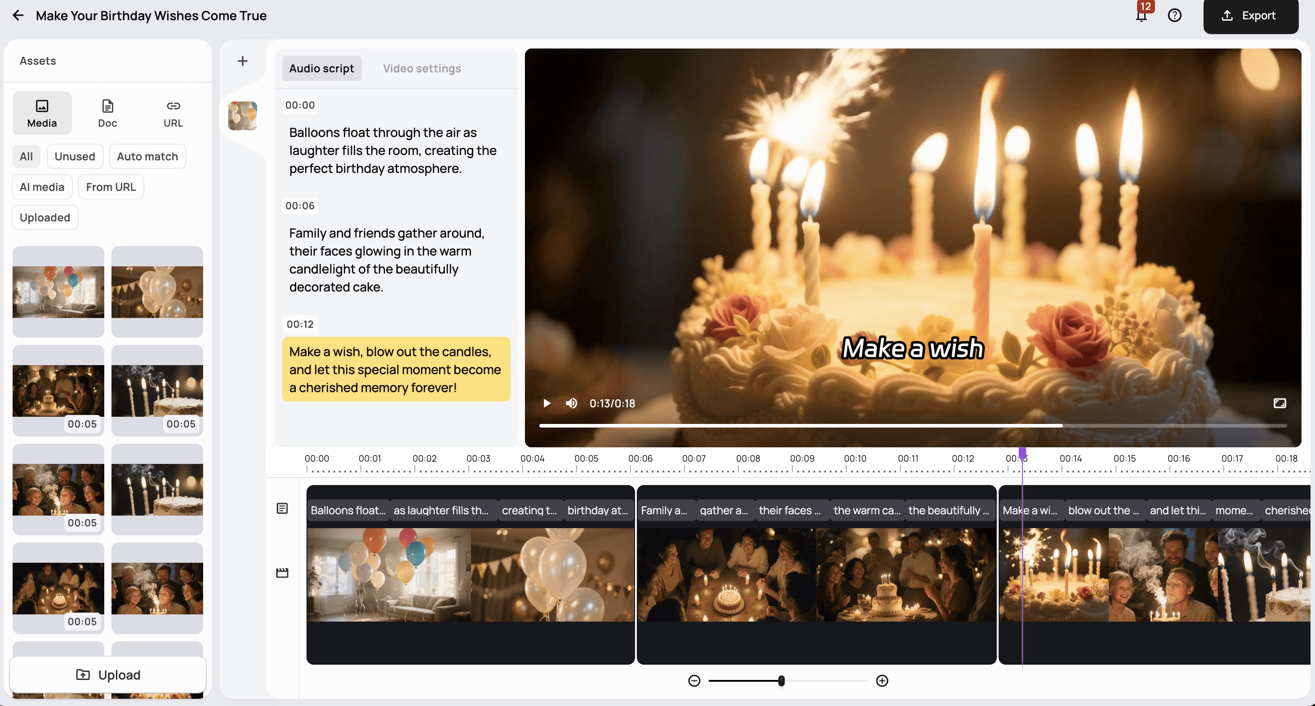Click the Upload button

(108, 675)
